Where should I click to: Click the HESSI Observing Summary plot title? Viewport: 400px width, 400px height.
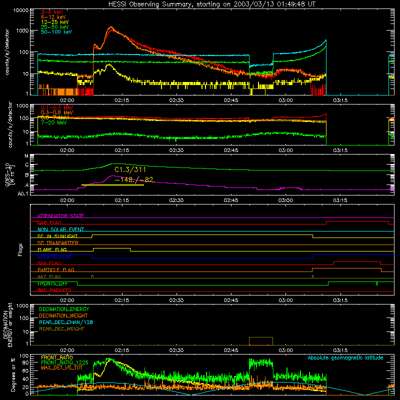[211, 4]
